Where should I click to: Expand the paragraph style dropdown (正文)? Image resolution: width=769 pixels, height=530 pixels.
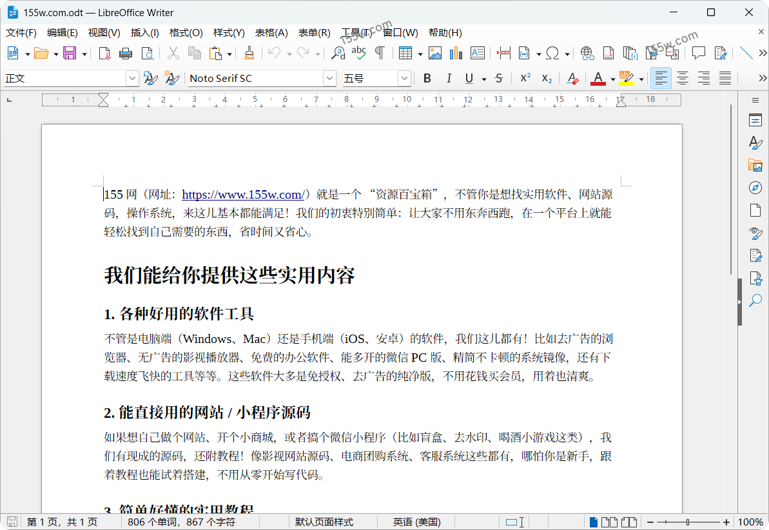click(132, 79)
